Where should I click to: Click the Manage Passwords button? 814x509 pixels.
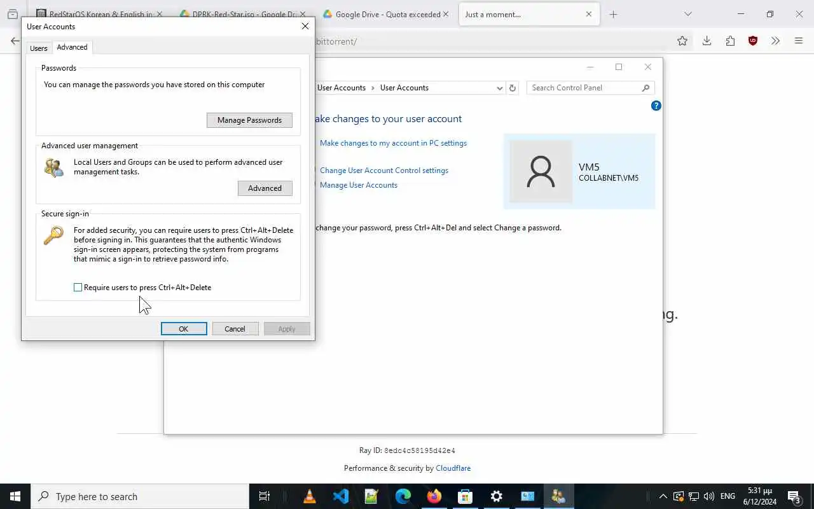click(x=249, y=120)
